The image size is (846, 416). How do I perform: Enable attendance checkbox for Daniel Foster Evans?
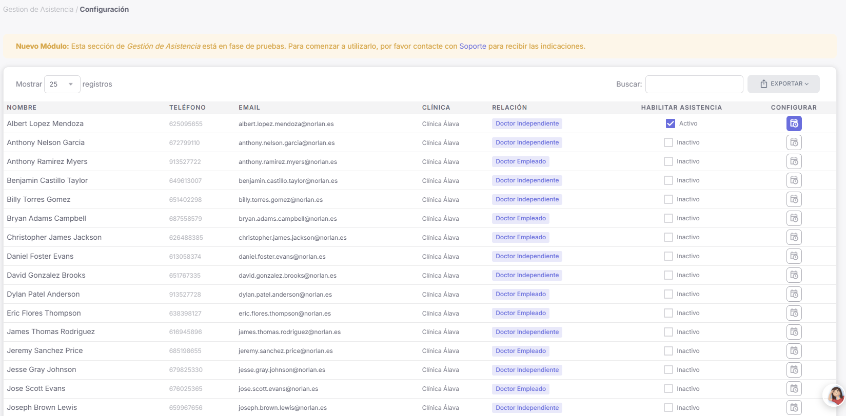(x=668, y=256)
